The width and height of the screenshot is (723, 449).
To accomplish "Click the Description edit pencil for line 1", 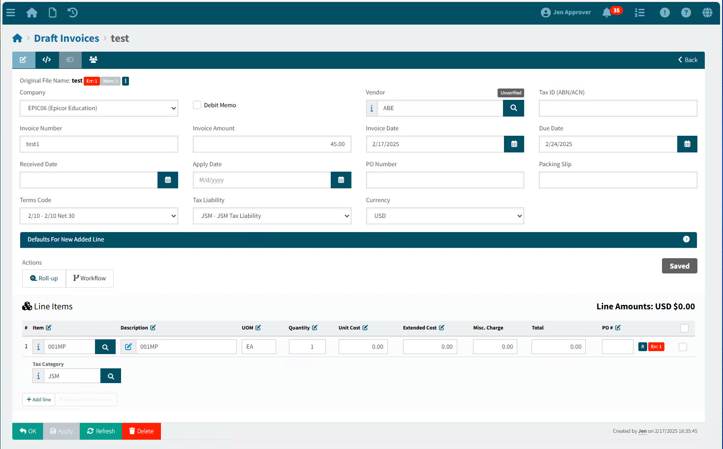I will click(128, 347).
